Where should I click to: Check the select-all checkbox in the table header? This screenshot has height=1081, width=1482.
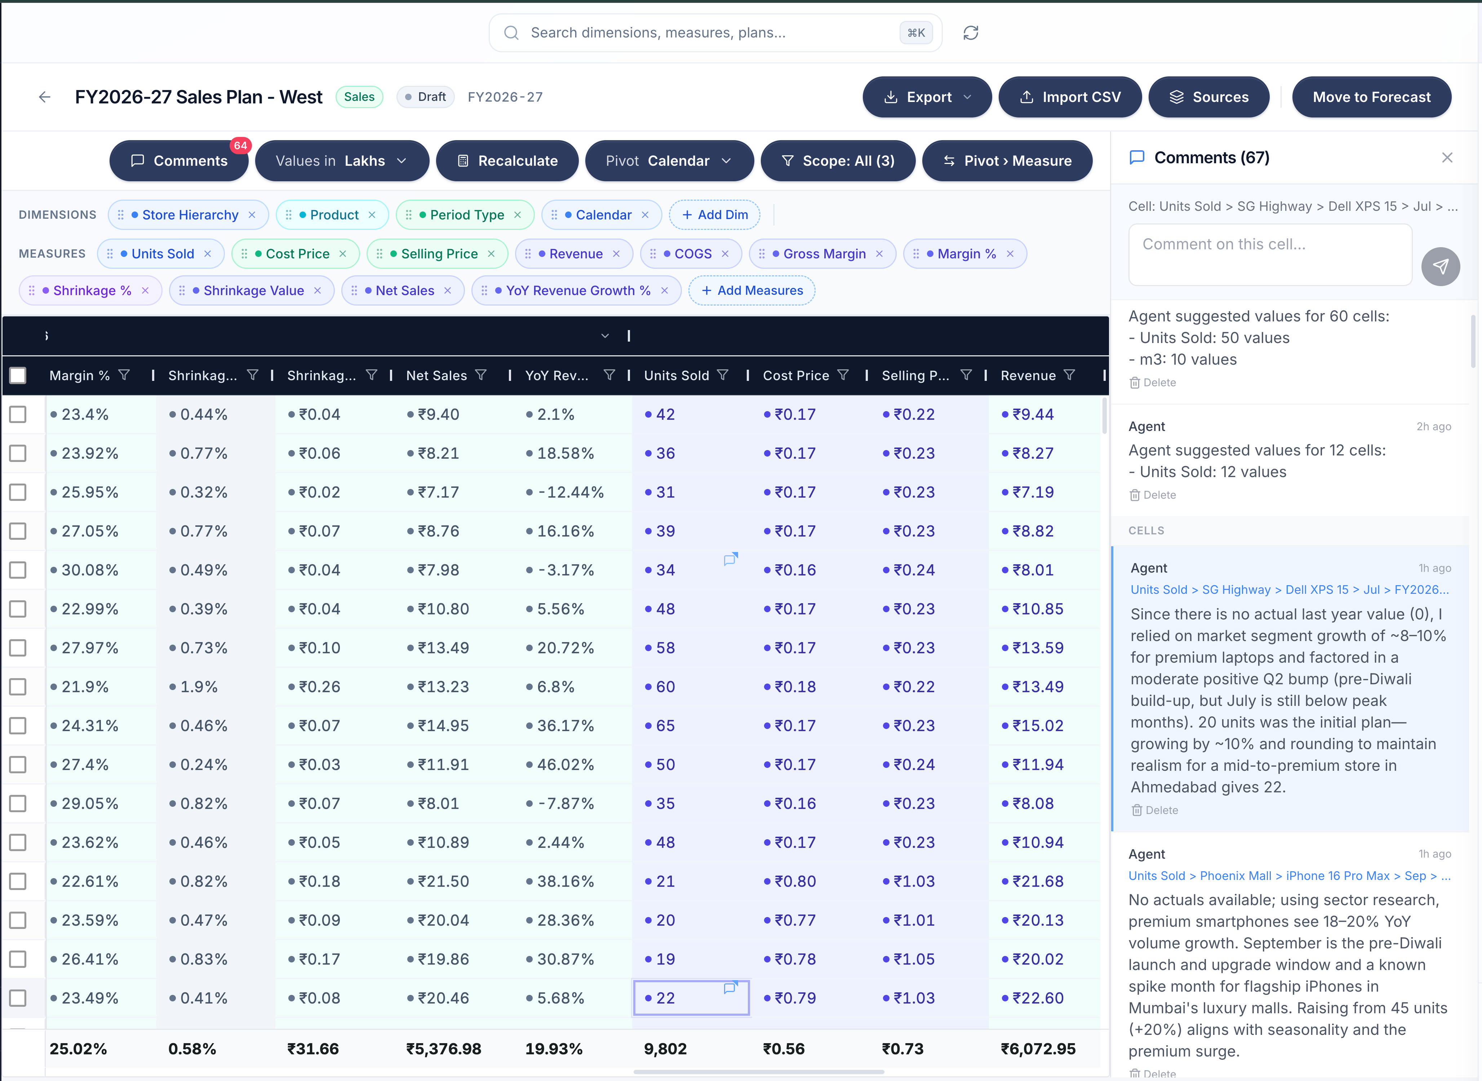coord(18,375)
